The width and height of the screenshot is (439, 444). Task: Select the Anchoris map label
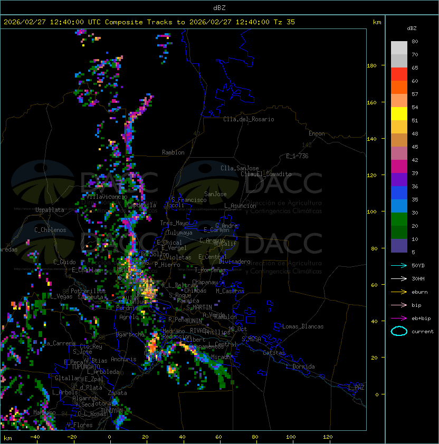click(123, 359)
